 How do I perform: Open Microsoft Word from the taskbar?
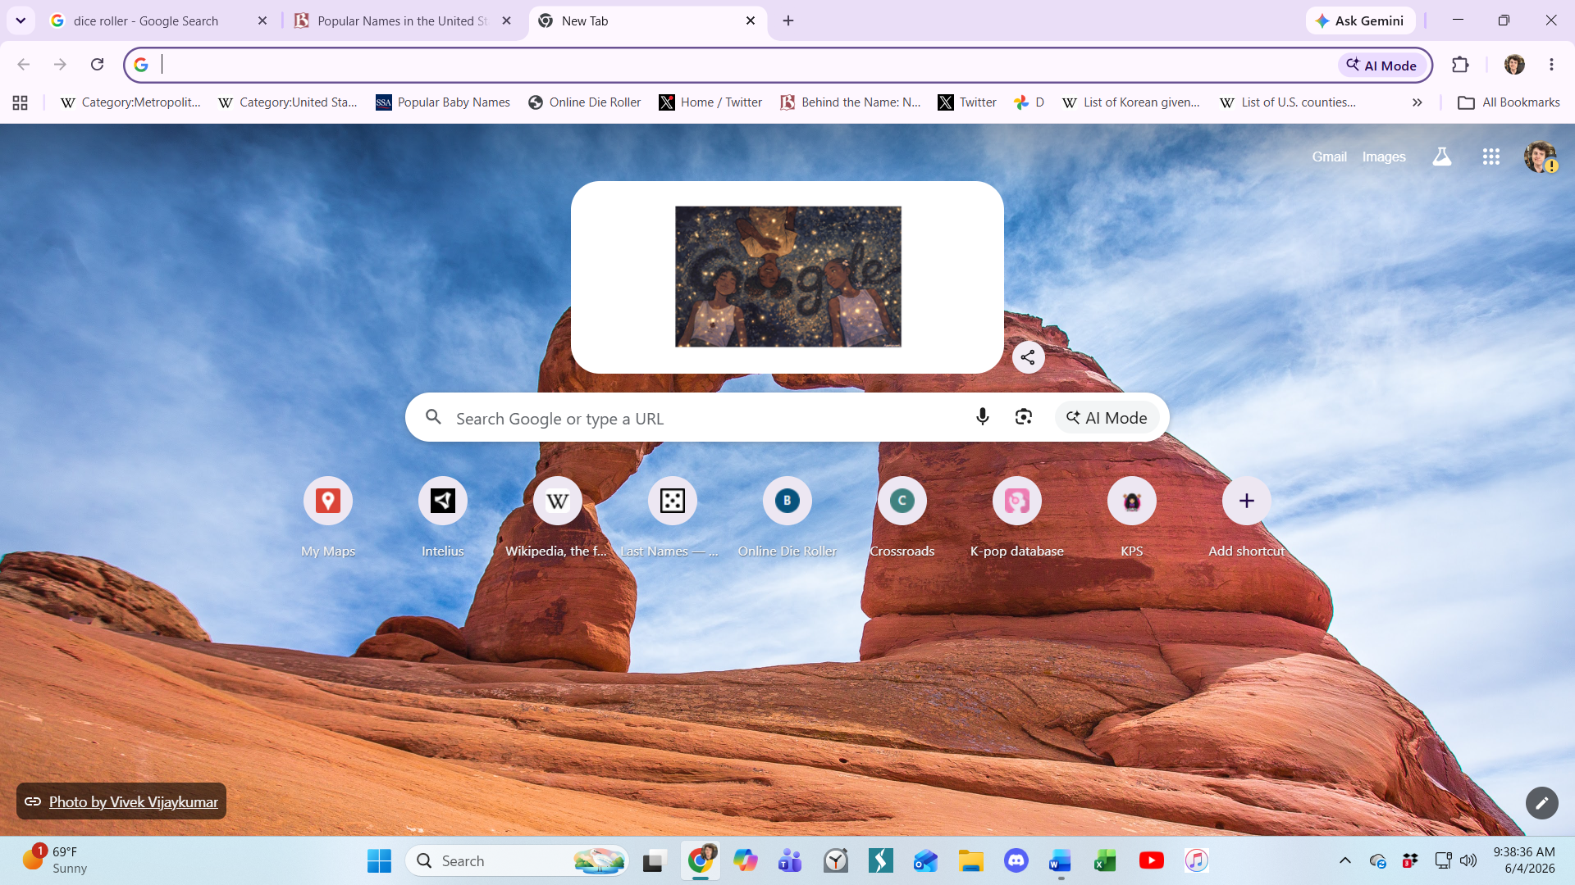point(1060,861)
